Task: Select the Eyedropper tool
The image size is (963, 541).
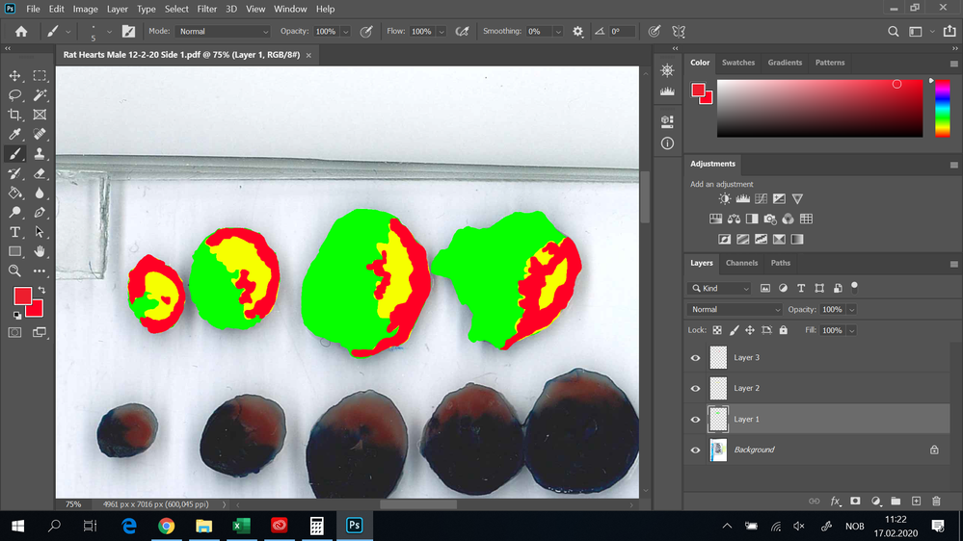Action: click(x=14, y=134)
